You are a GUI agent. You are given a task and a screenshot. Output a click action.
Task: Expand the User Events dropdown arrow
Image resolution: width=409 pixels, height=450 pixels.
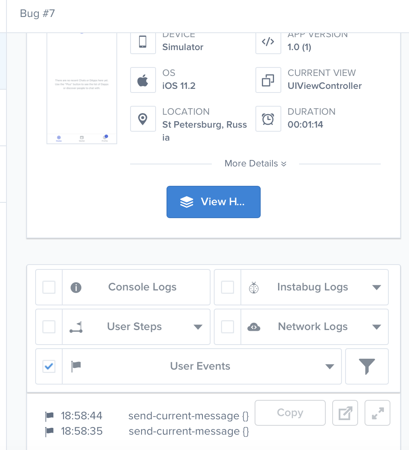click(x=330, y=366)
